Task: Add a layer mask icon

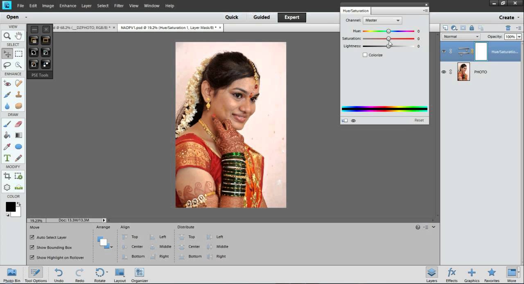Action: (x=463, y=28)
